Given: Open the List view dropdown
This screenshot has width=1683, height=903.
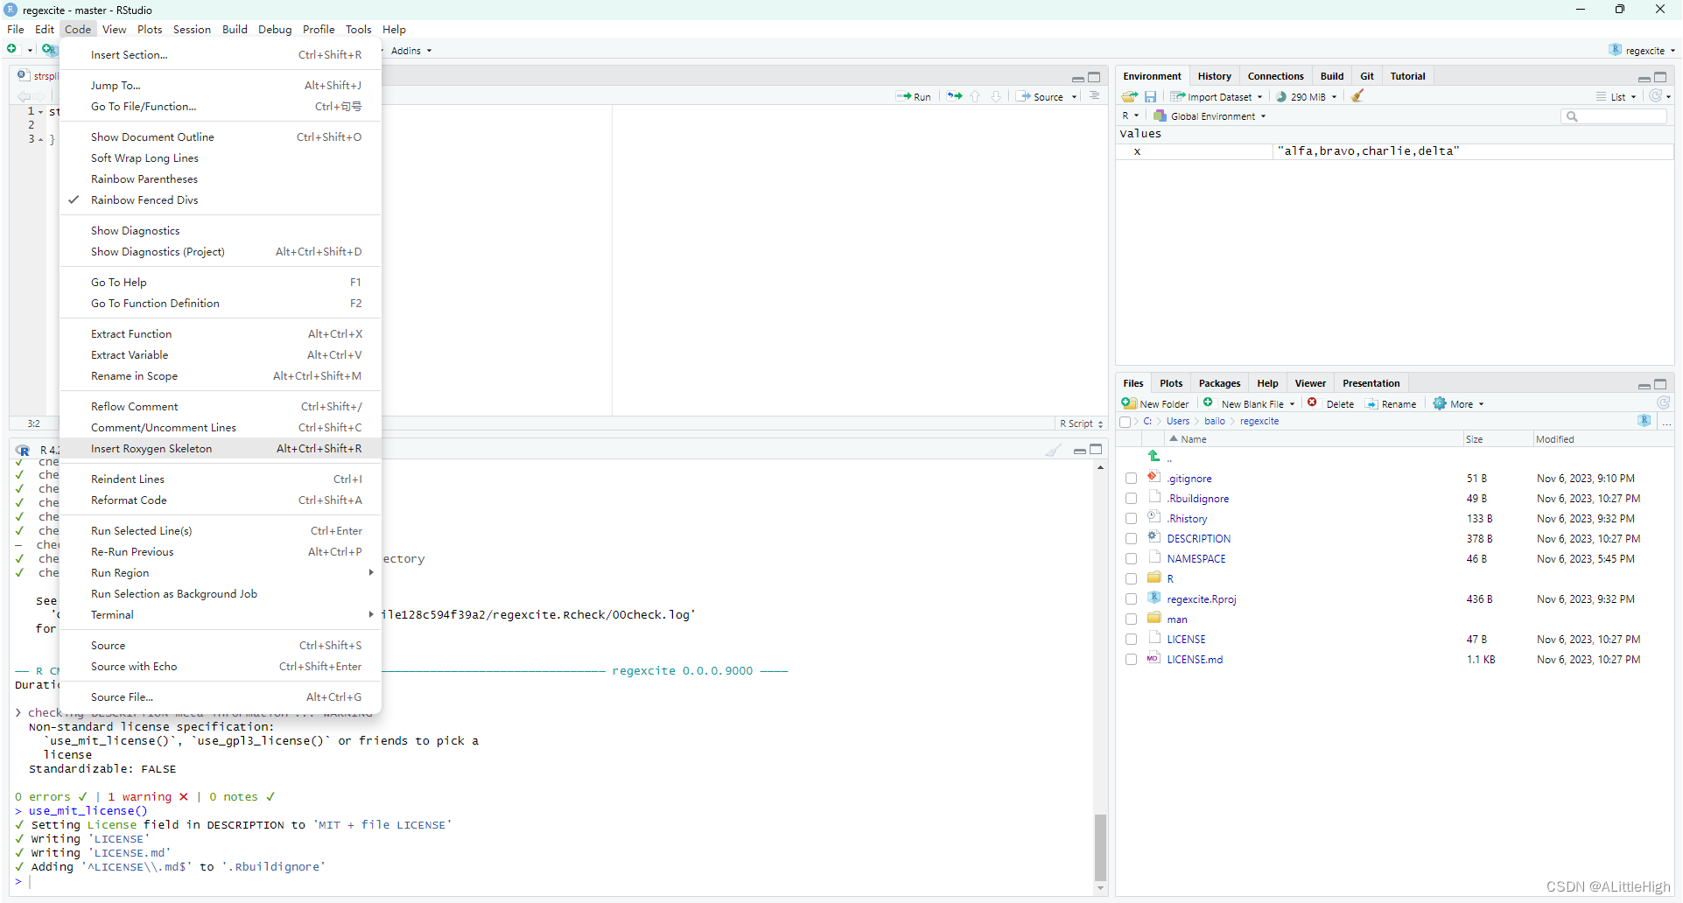Looking at the screenshot, I should (x=1616, y=97).
